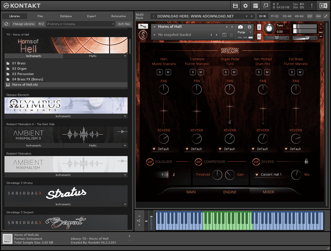Expand Horns of Hell library options arrow

tap(125, 56)
